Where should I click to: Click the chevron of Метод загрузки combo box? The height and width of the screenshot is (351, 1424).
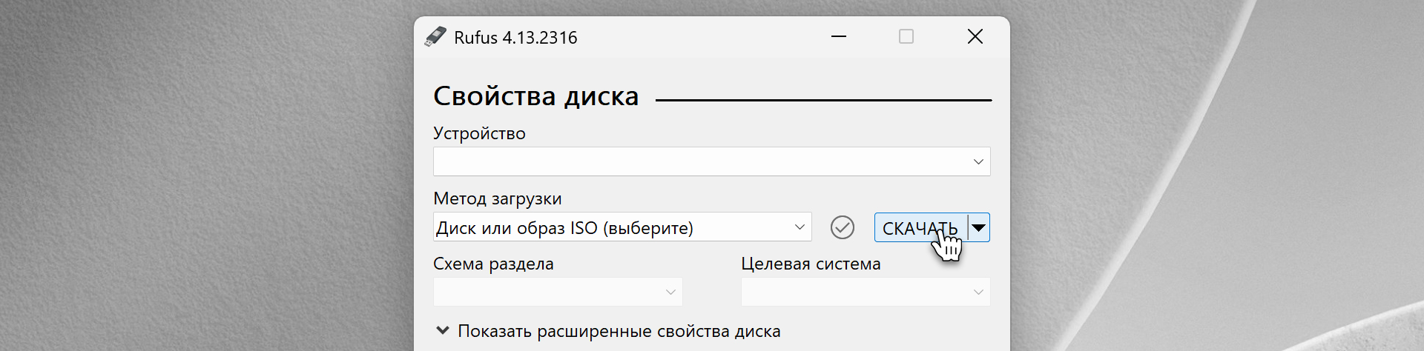pos(800,227)
